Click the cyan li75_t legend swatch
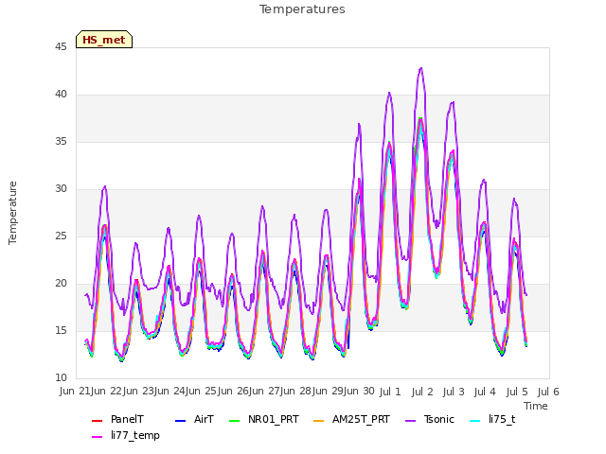606x454 pixels. coord(475,420)
